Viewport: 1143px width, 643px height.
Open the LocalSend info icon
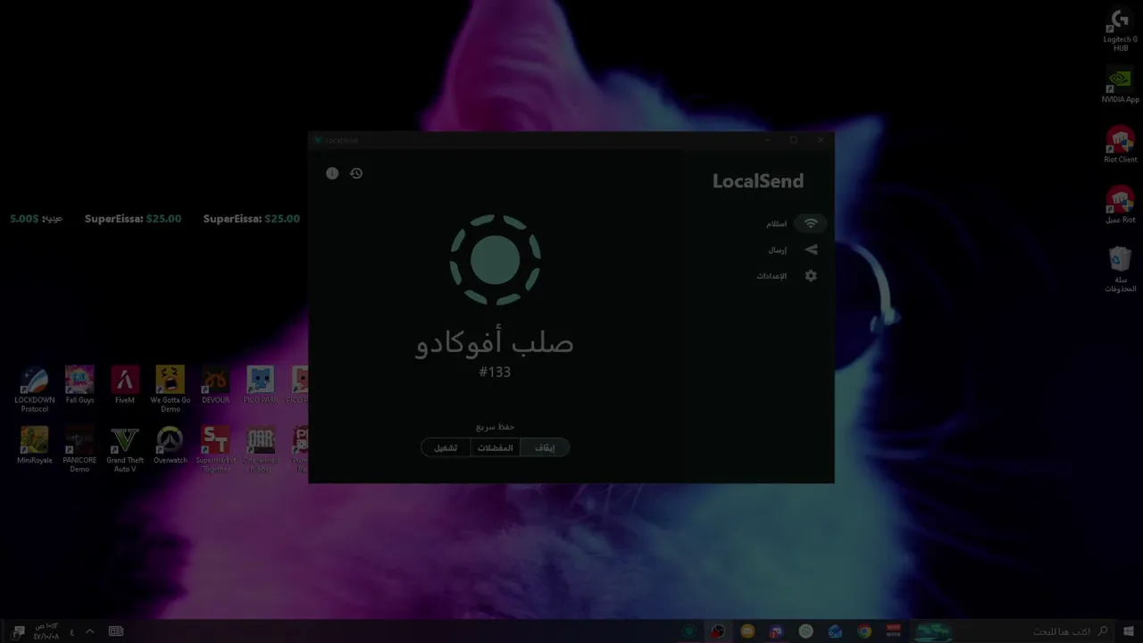332,173
